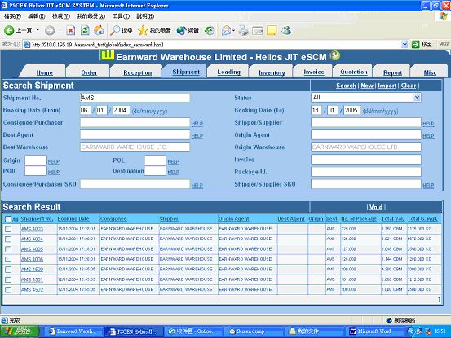Click the Invoice input field
This screenshot has width=451, height=338.
coord(366,160)
